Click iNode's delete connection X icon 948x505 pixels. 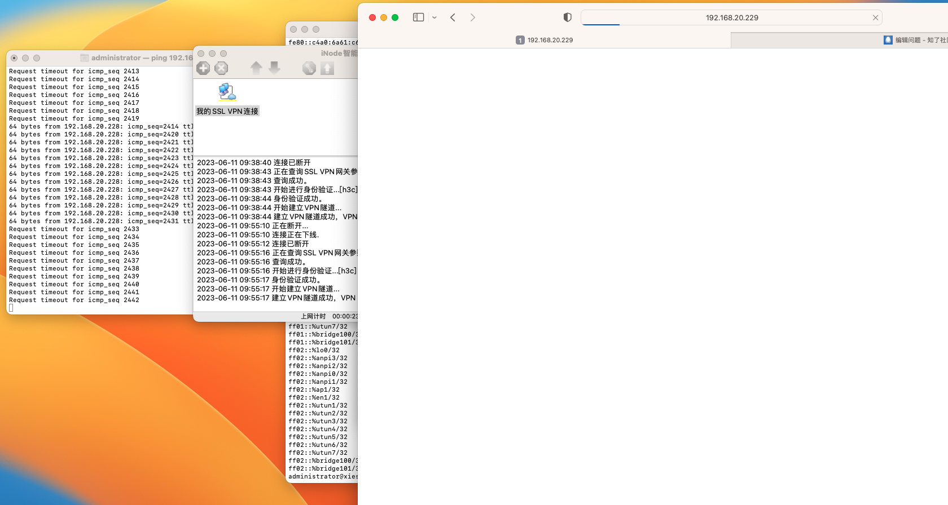221,68
